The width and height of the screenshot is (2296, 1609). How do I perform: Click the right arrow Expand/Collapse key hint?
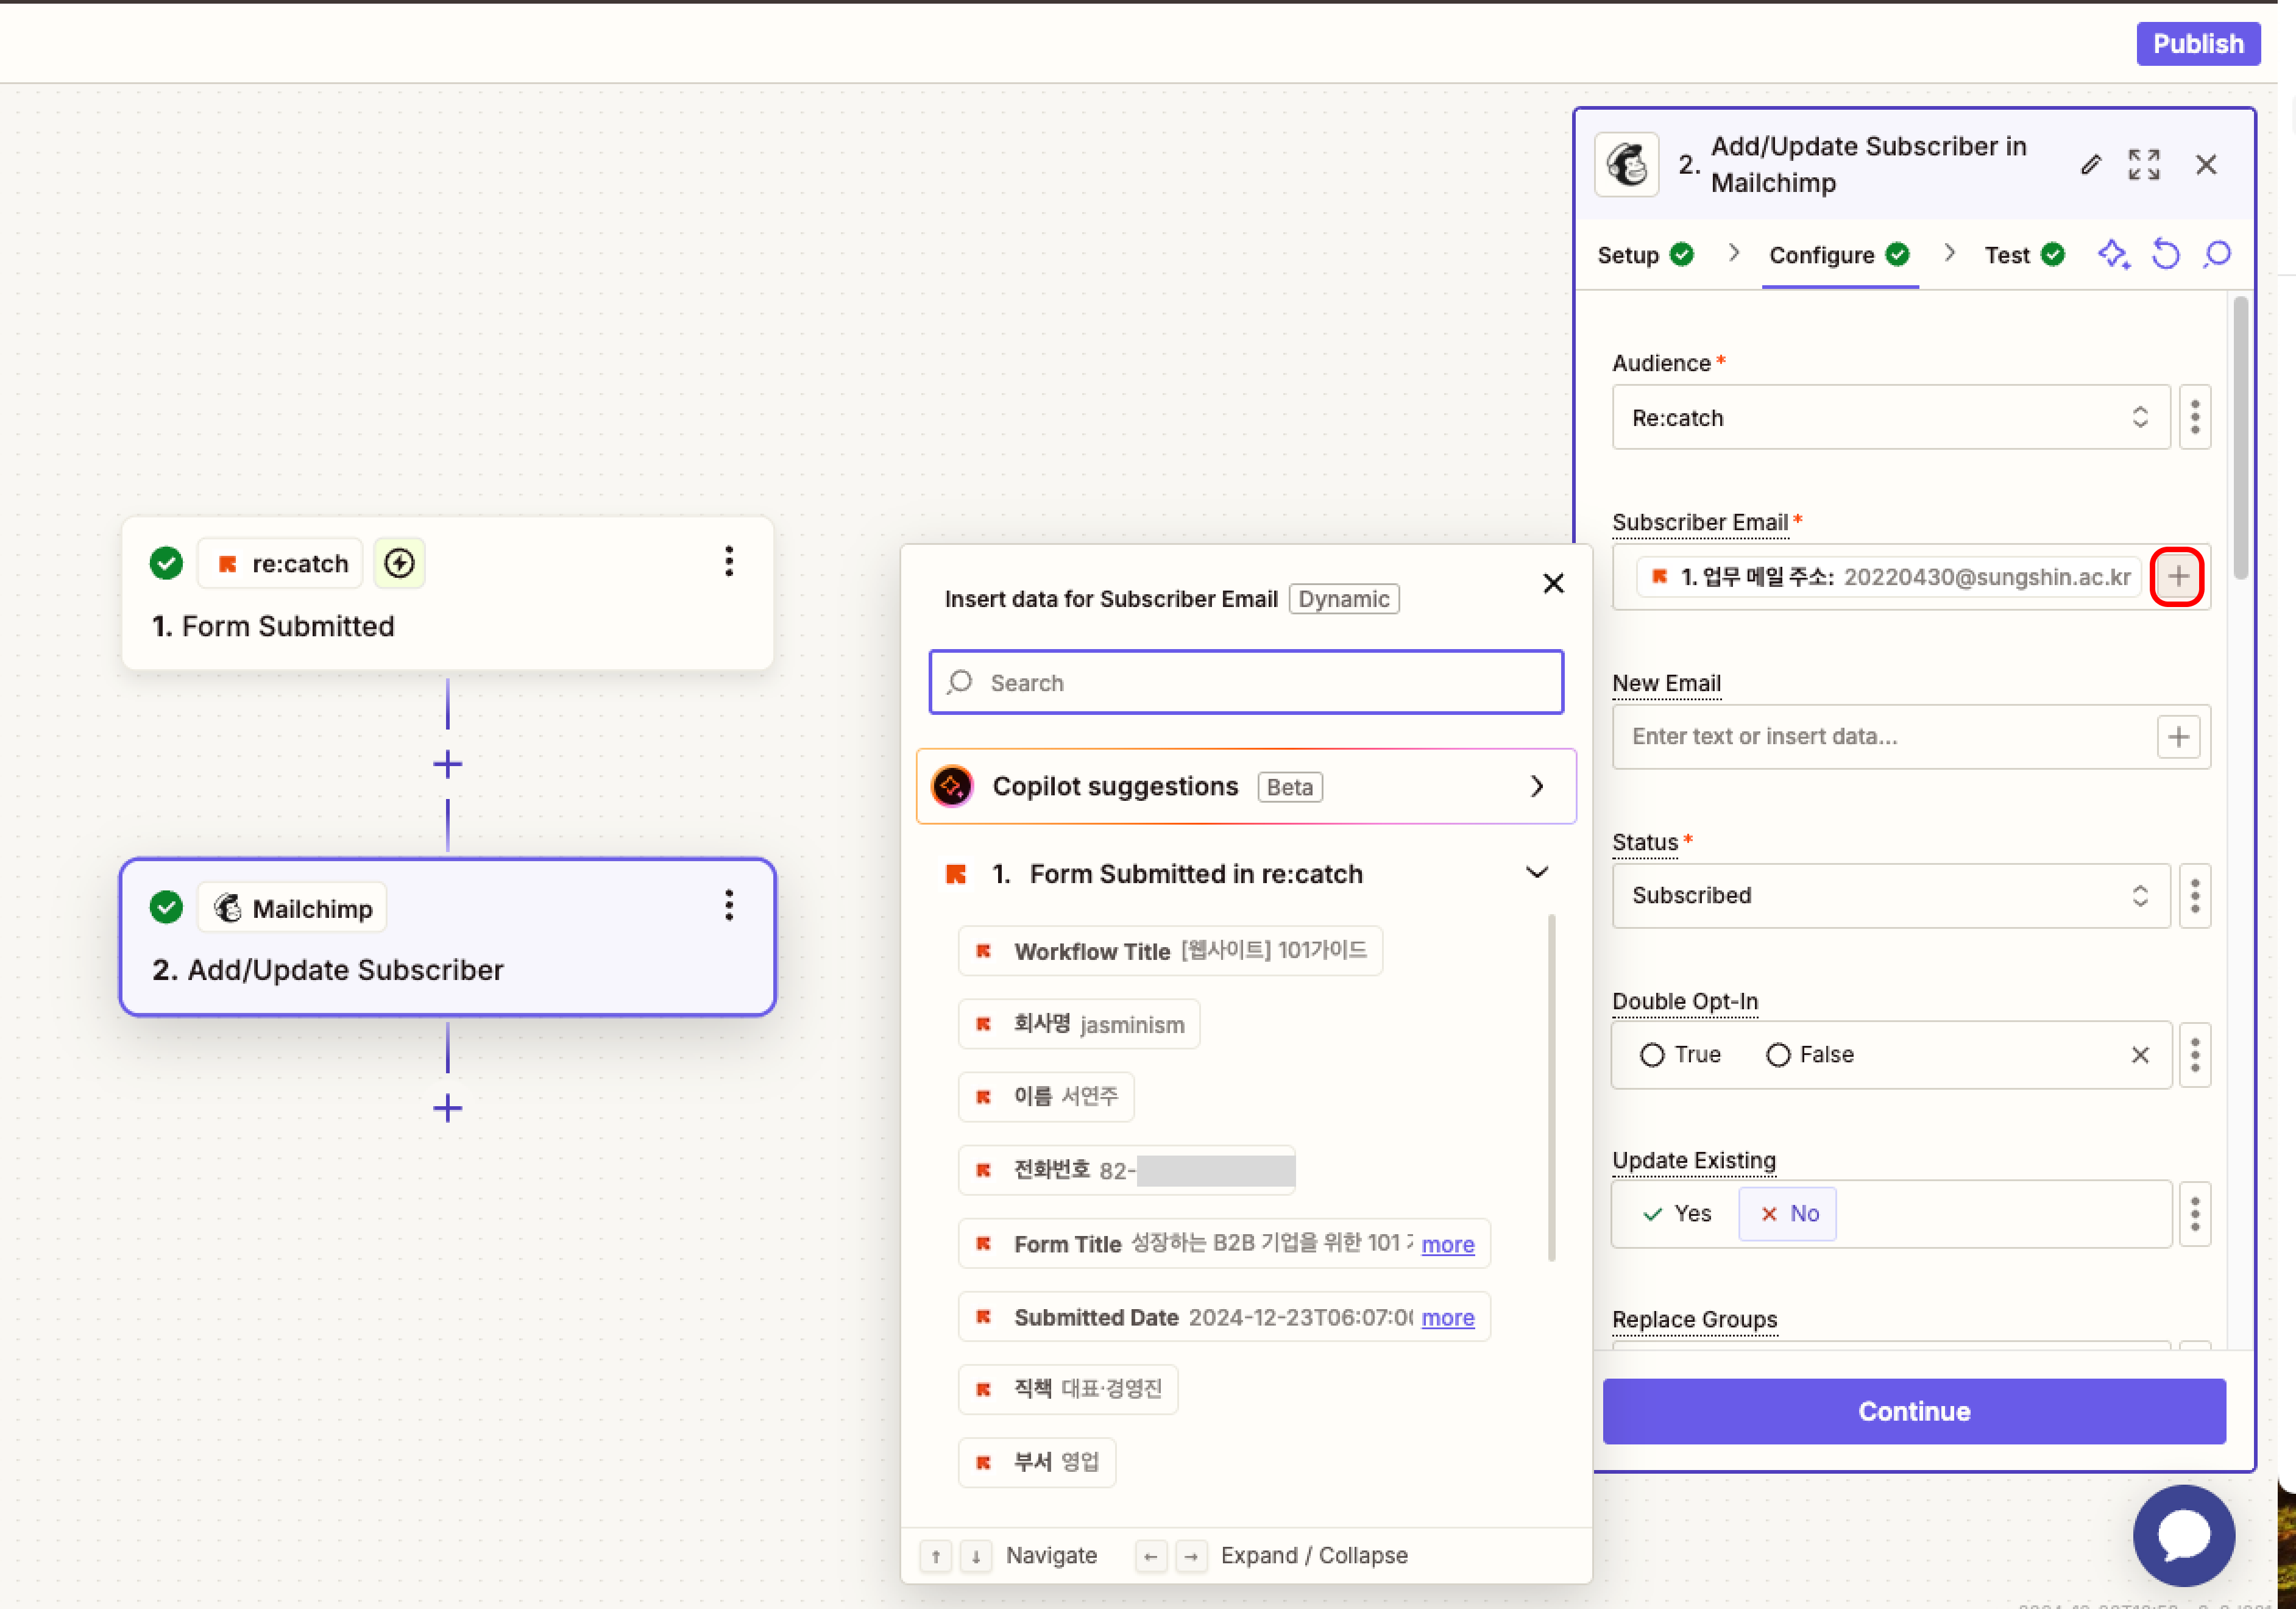pyautogui.click(x=1191, y=1556)
